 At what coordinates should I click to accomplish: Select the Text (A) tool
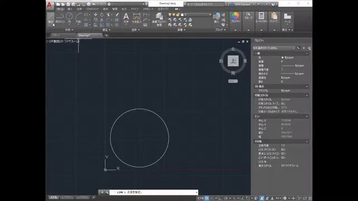pyautogui.click(x=126, y=18)
